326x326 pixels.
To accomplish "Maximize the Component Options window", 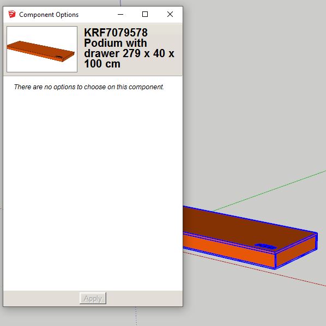I will (145, 14).
